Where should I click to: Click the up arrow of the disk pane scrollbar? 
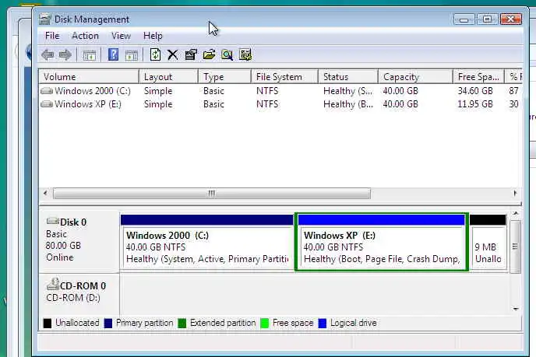[x=516, y=214]
